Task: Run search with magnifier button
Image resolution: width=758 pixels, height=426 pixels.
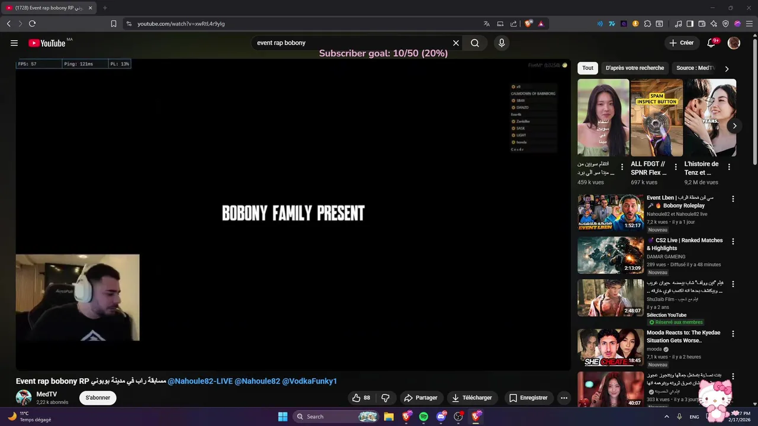Action: click(x=475, y=43)
